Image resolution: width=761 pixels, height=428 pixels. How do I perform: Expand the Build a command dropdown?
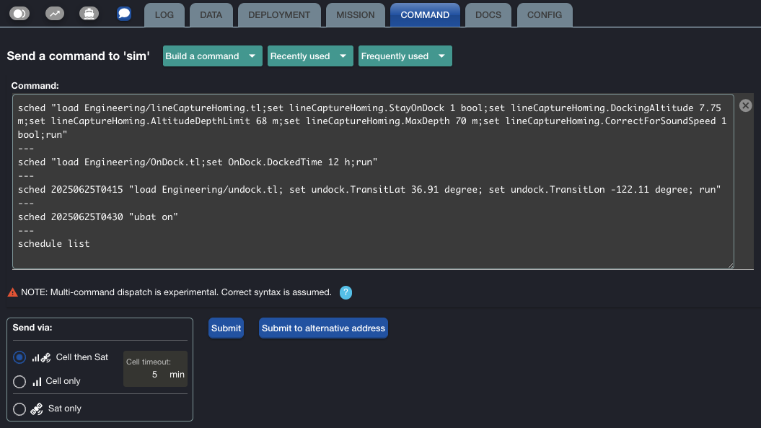[x=212, y=56]
